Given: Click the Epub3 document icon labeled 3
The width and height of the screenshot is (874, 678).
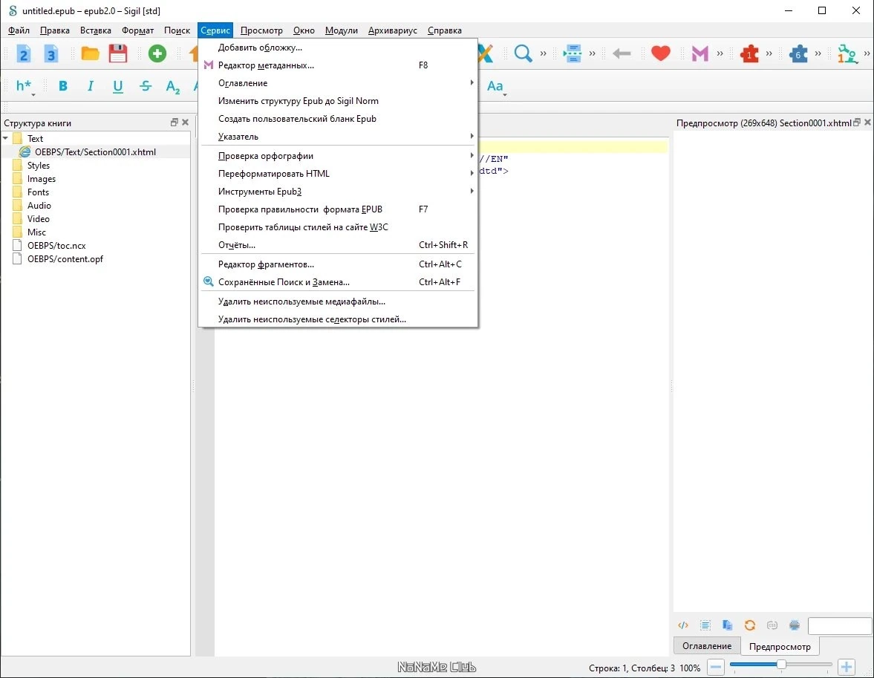Looking at the screenshot, I should point(50,53).
